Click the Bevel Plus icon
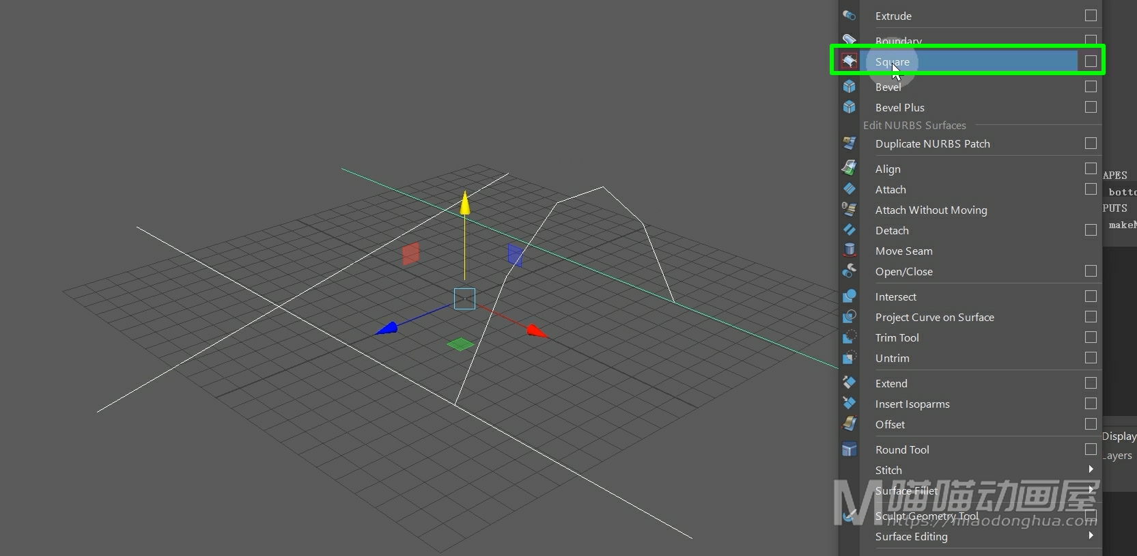1137x556 pixels. 850,107
